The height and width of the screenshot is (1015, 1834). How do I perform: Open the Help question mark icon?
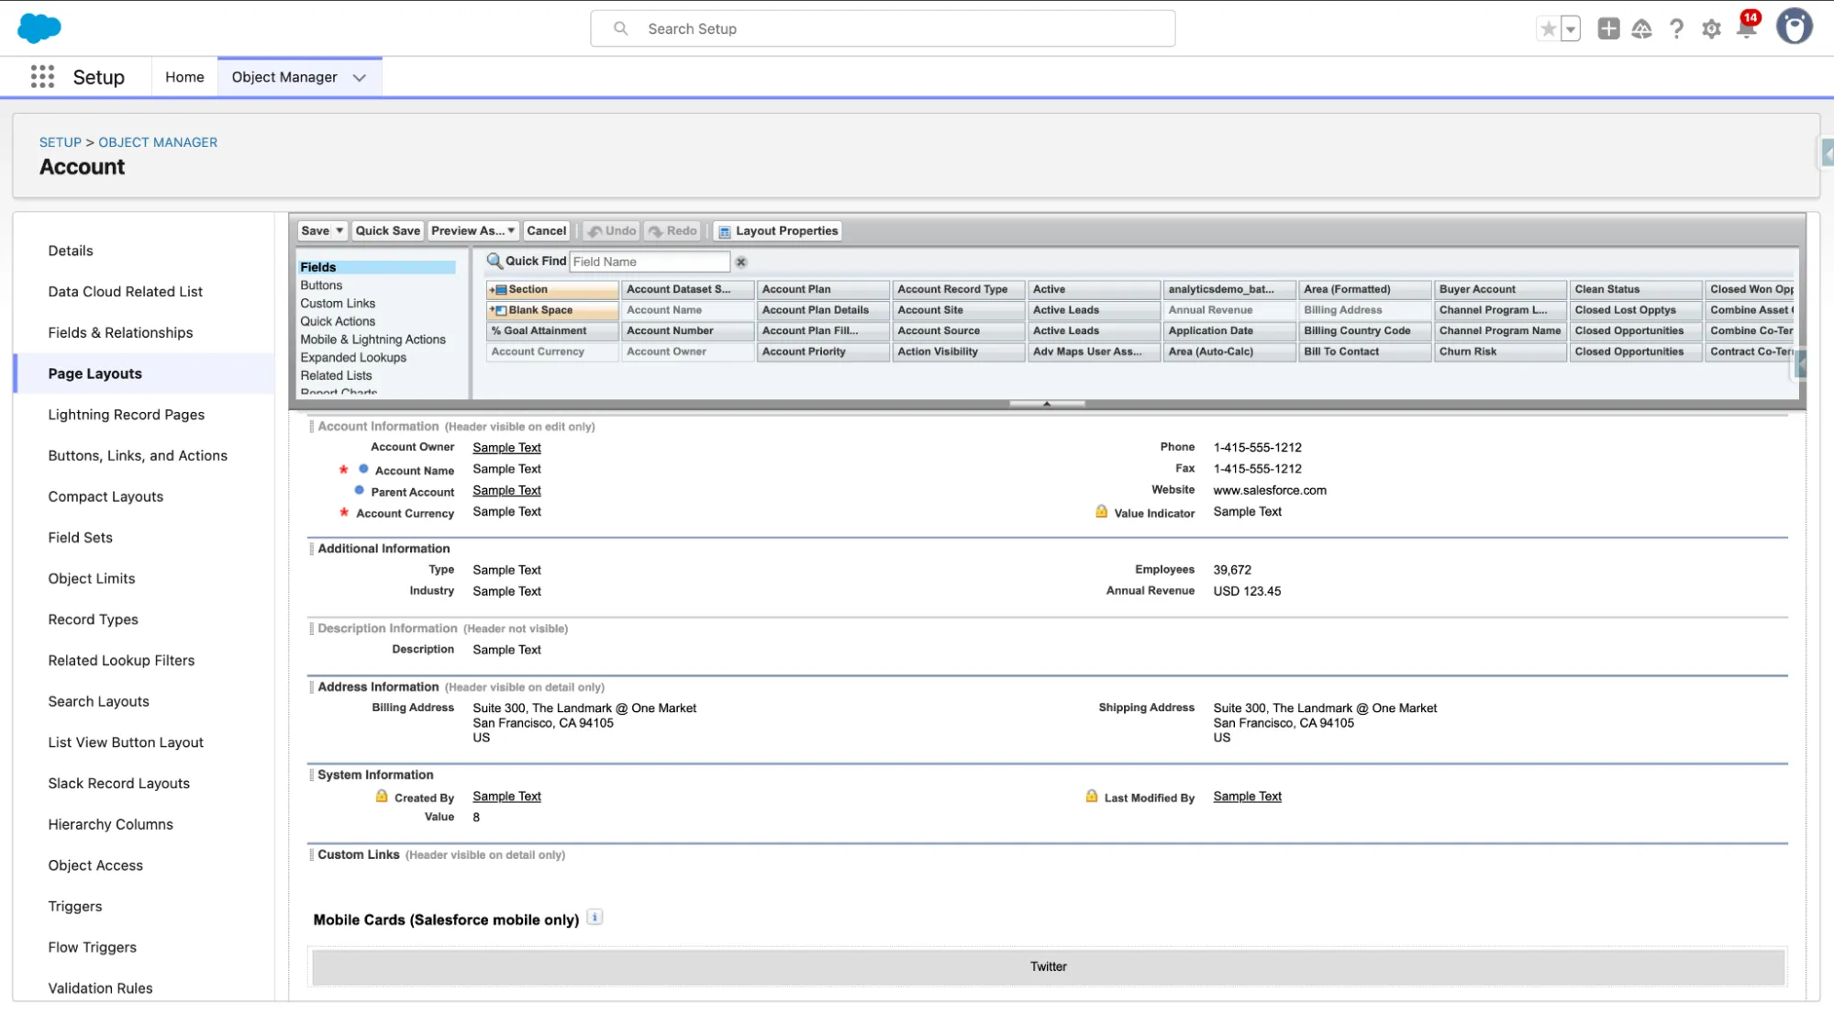[1676, 29]
